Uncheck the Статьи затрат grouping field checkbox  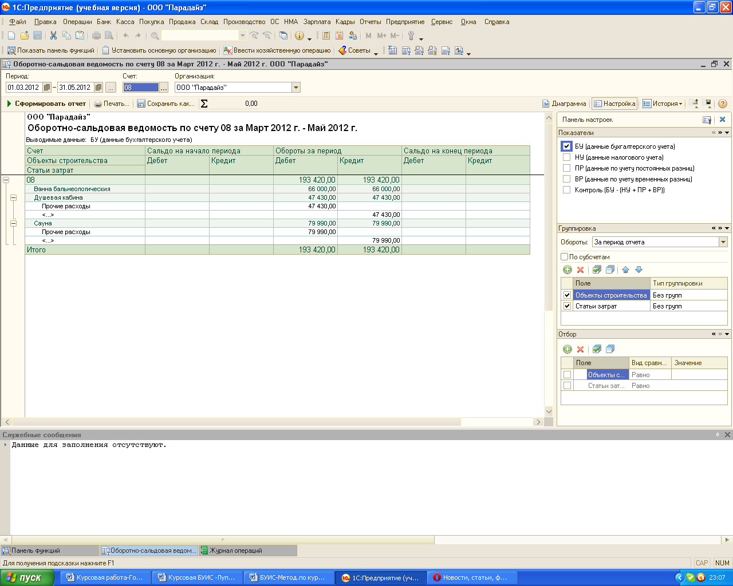pos(567,306)
